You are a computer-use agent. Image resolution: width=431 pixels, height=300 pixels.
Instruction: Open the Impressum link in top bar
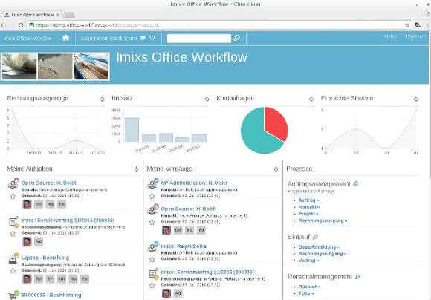pyautogui.click(x=416, y=36)
